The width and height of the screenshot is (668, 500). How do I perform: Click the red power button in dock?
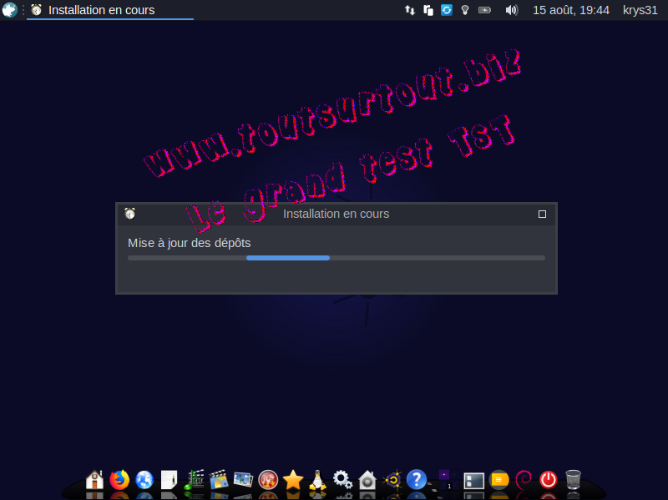coord(548,480)
